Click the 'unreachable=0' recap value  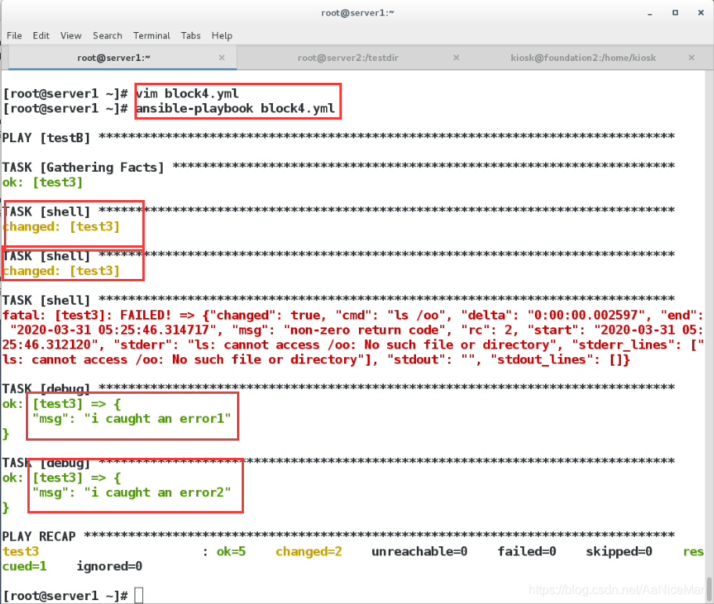pyautogui.click(x=419, y=552)
